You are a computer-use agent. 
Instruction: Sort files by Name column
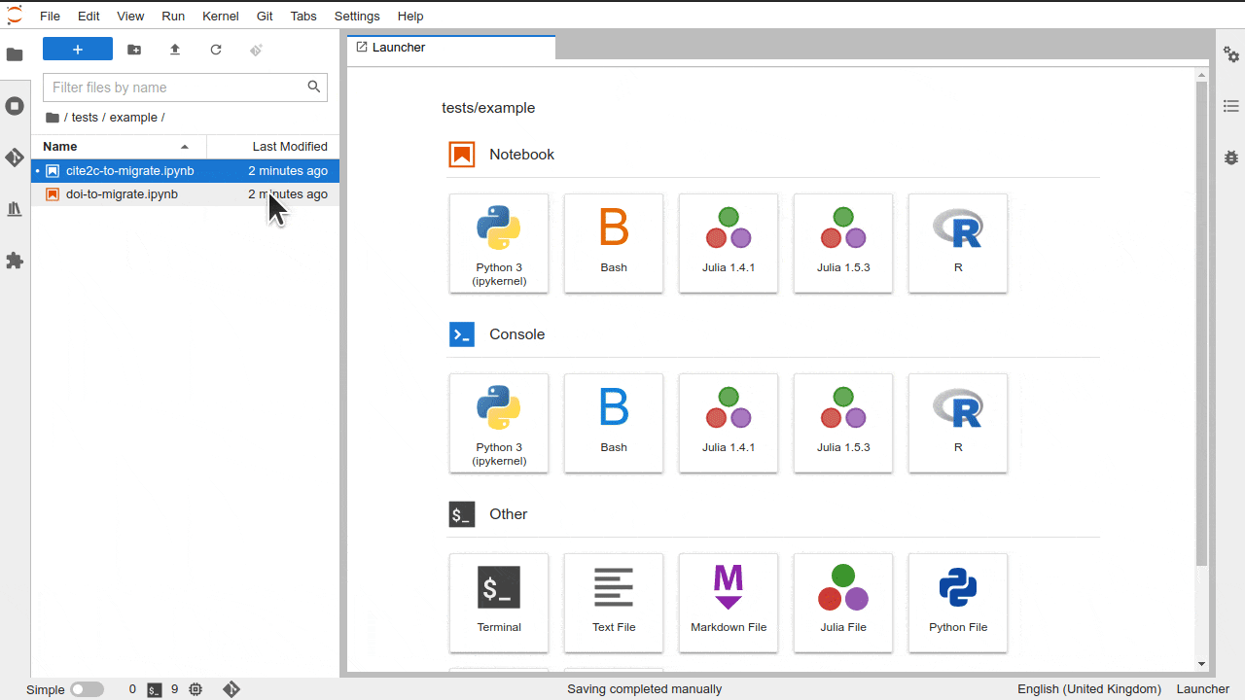tap(119, 147)
